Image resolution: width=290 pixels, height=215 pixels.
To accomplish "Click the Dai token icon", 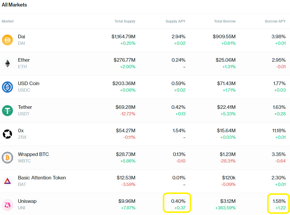I will (x=7, y=40).
